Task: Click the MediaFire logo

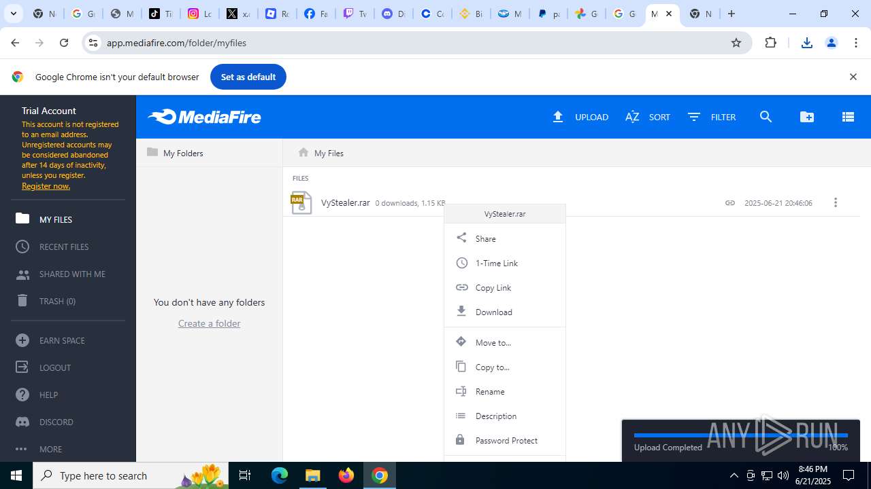Action: 204,117
